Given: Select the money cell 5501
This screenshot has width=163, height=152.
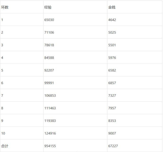Looking at the screenshot, I should [x=112, y=45].
